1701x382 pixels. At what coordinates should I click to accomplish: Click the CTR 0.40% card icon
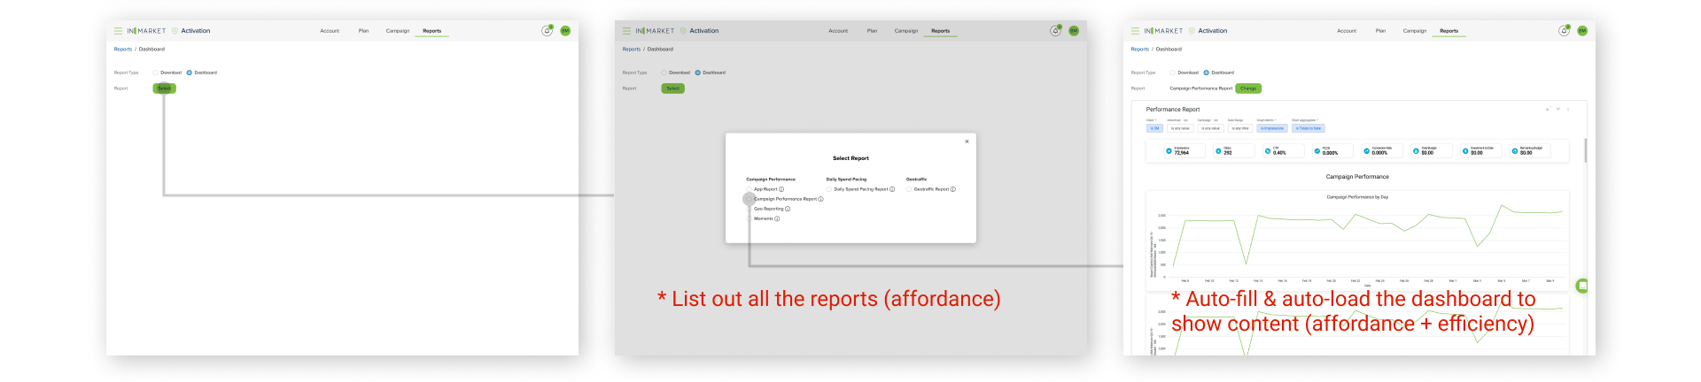(x=1268, y=151)
